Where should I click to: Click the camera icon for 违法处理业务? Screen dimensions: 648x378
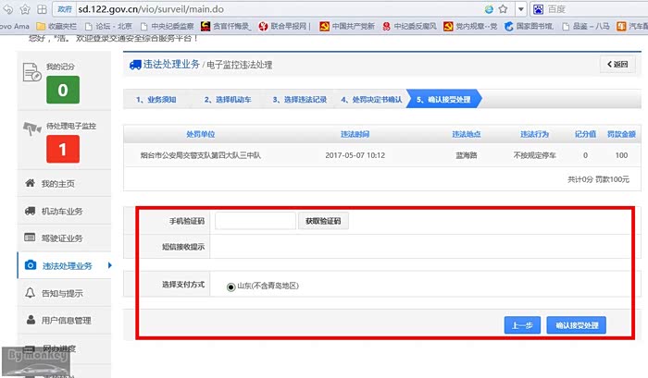(30, 266)
